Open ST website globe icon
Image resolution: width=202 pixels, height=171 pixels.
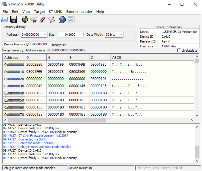(62, 20)
